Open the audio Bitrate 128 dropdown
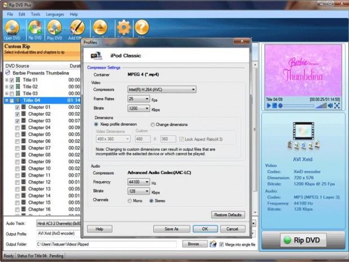The height and width of the screenshot is (262, 349). click(138, 191)
